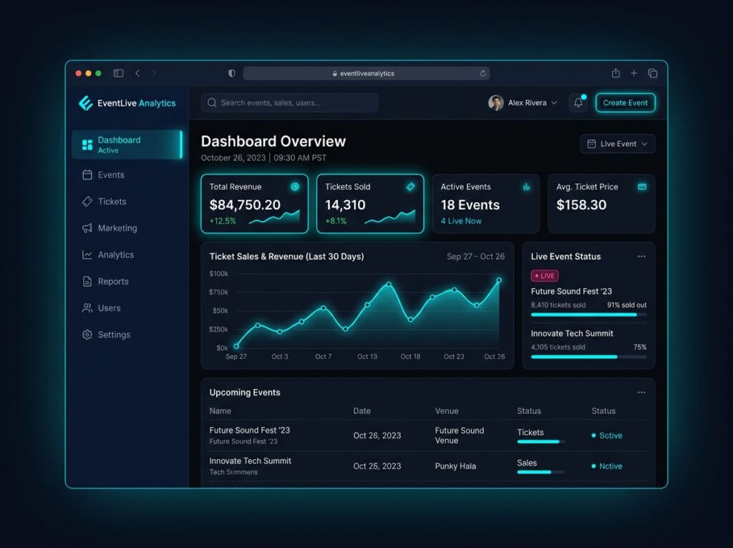The height and width of the screenshot is (548, 733).
Task: Open Live Event Status more options
Action: tap(641, 256)
